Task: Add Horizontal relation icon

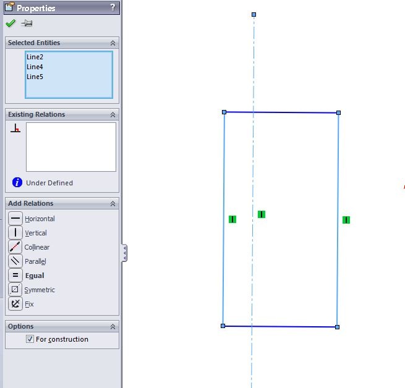Action: (15, 218)
